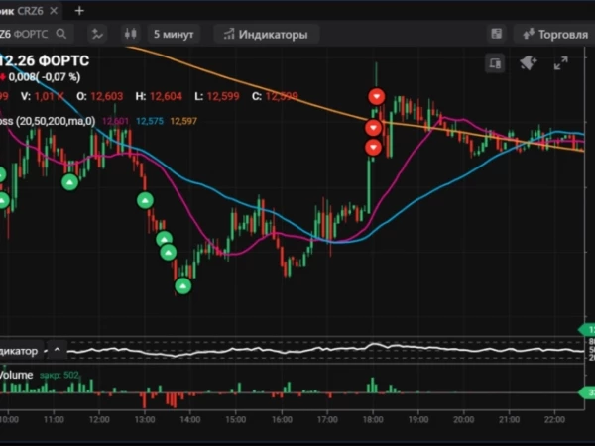The width and height of the screenshot is (595, 446).
Task: Click the high price H: 12,604
Action: [159, 96]
